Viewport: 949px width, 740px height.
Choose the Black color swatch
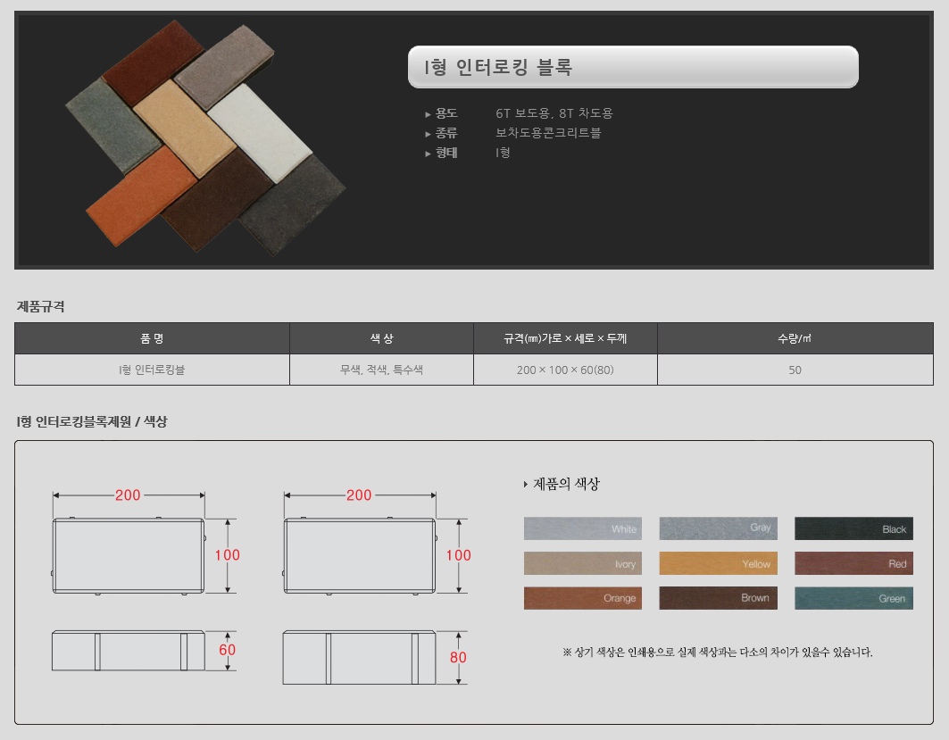pos(853,528)
